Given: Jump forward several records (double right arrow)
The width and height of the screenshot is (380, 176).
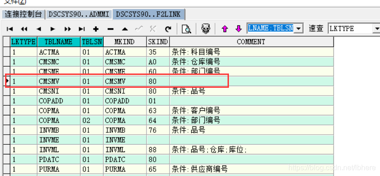Looking at the screenshot, I should pos(68,29).
